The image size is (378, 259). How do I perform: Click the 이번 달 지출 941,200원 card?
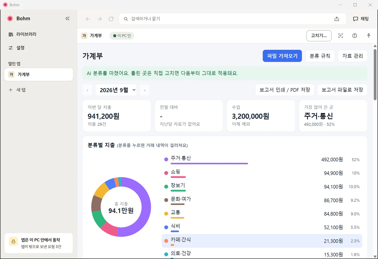(x=117, y=116)
